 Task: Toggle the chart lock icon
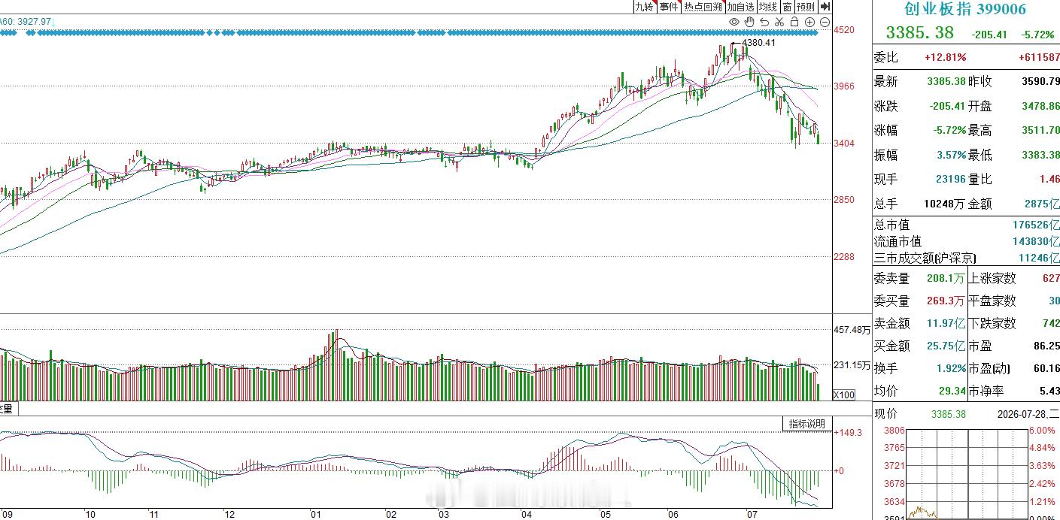[794, 23]
